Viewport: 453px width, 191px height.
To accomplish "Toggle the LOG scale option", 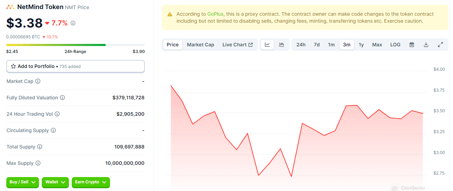I will pyautogui.click(x=395, y=45).
